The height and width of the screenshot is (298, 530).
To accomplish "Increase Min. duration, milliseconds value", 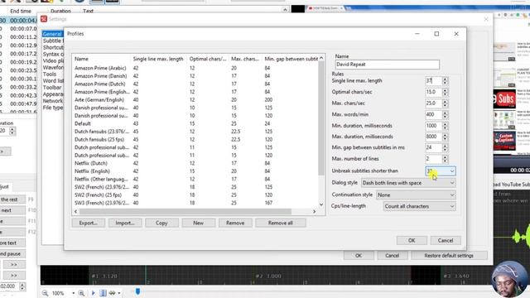I will coord(445,124).
